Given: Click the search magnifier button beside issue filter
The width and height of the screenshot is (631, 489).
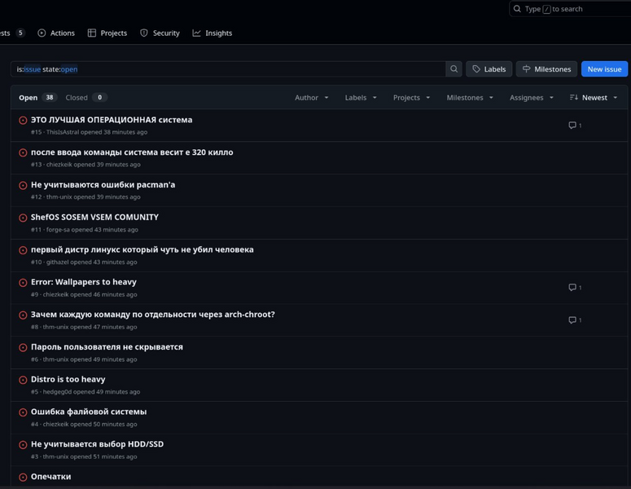Looking at the screenshot, I should coord(454,69).
